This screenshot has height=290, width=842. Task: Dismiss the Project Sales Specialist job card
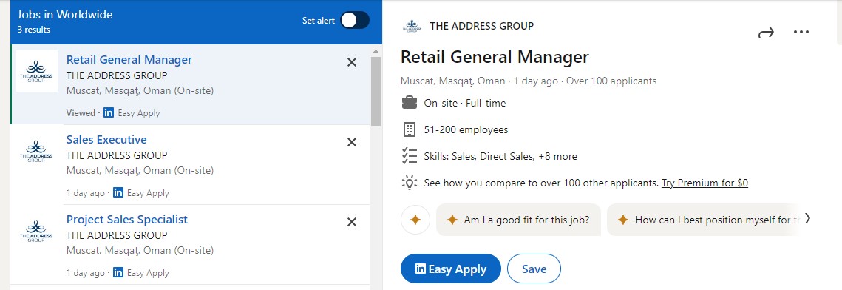click(352, 222)
